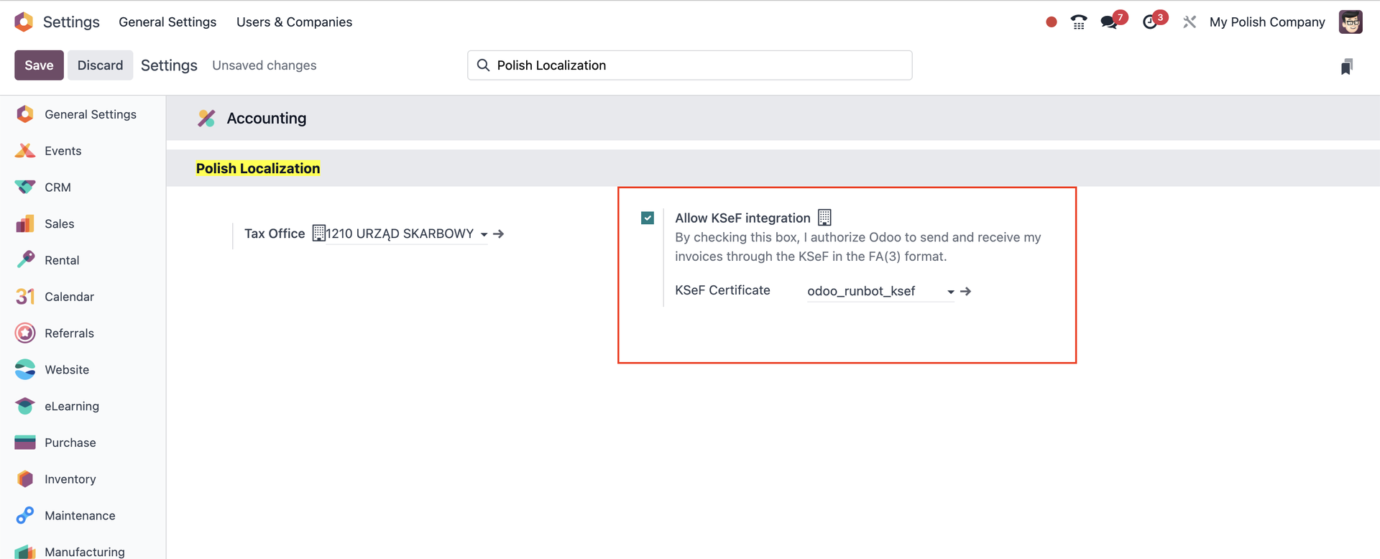Click the bookmark icon at top right
This screenshot has width=1380, height=559.
[x=1346, y=67]
